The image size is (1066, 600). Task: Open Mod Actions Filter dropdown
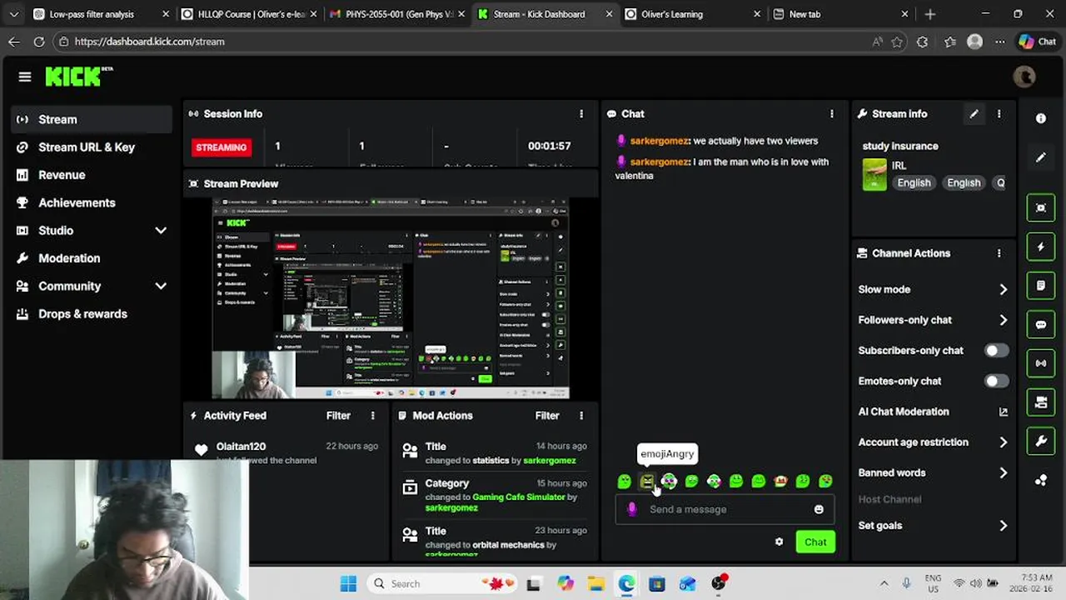(547, 415)
